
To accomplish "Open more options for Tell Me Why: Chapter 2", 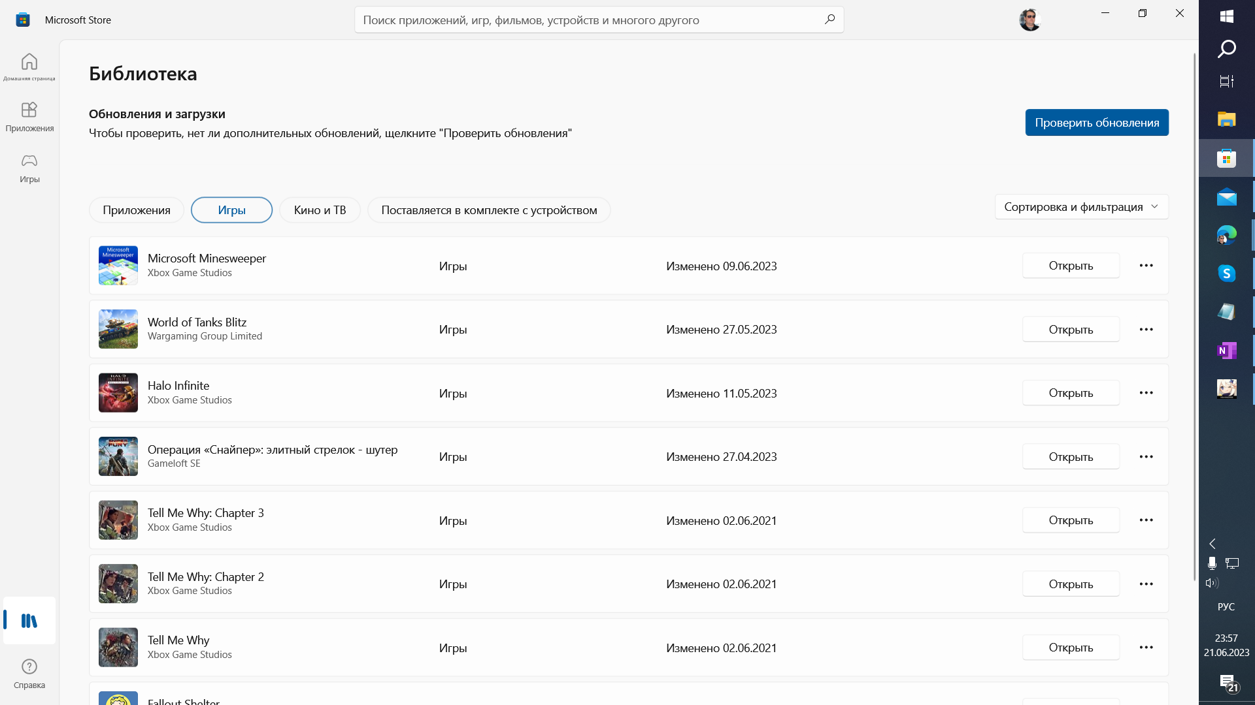I will [x=1146, y=584].
